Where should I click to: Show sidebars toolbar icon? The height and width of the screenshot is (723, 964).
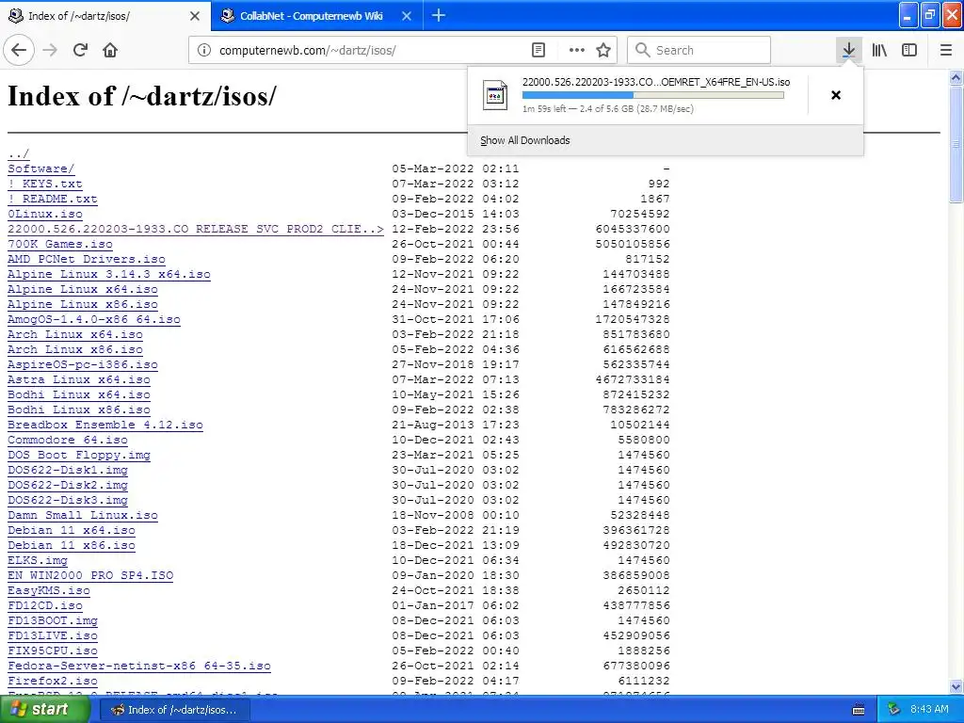(x=909, y=51)
